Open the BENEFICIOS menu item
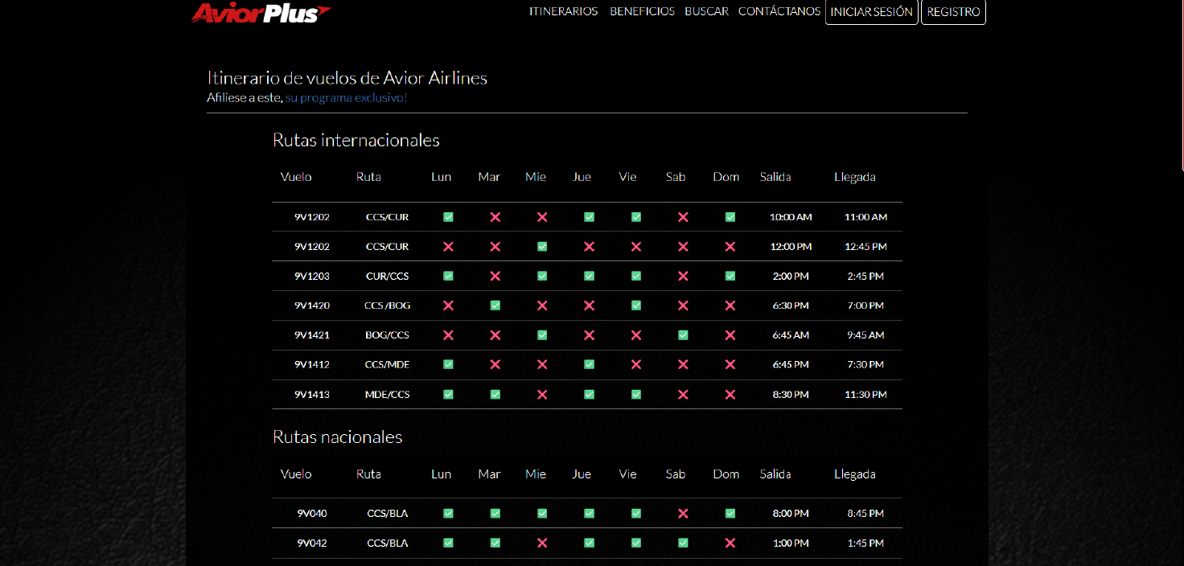This screenshot has height=566, width=1184. click(642, 12)
